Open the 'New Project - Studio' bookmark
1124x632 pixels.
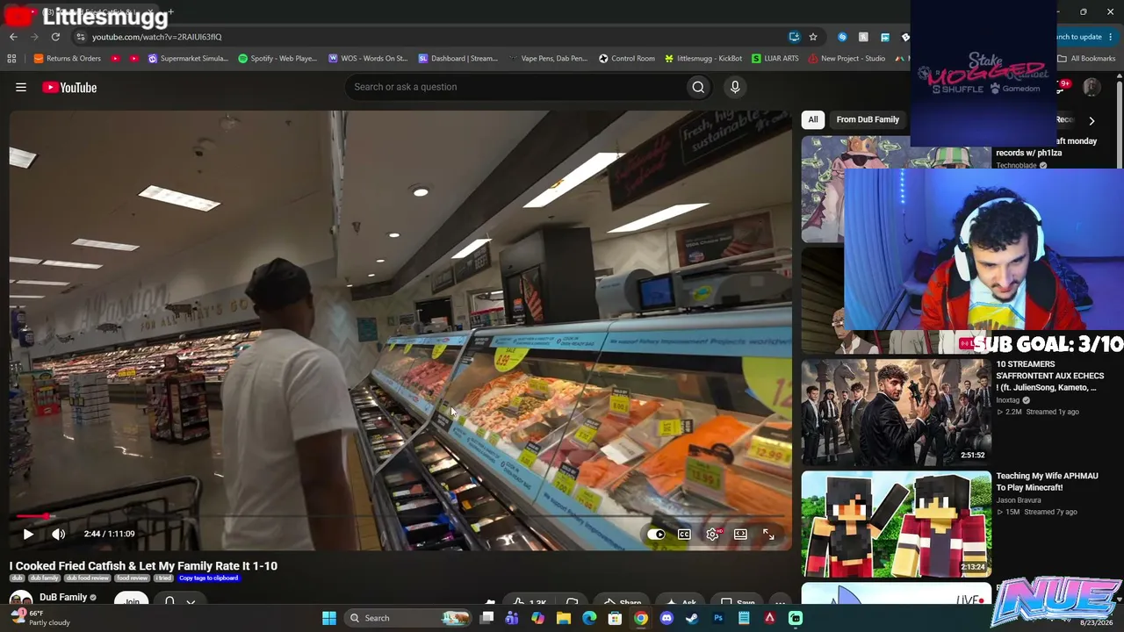[x=847, y=59]
